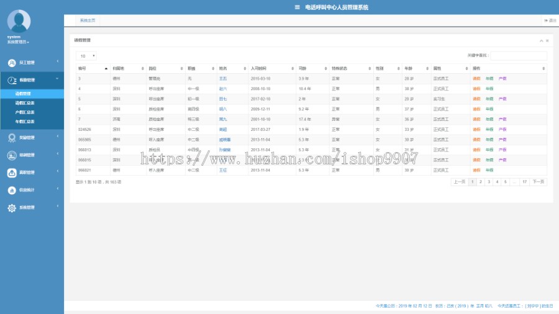Open employee link 王五 in row 3
Screen dimensions: 559x314
coord(223,79)
